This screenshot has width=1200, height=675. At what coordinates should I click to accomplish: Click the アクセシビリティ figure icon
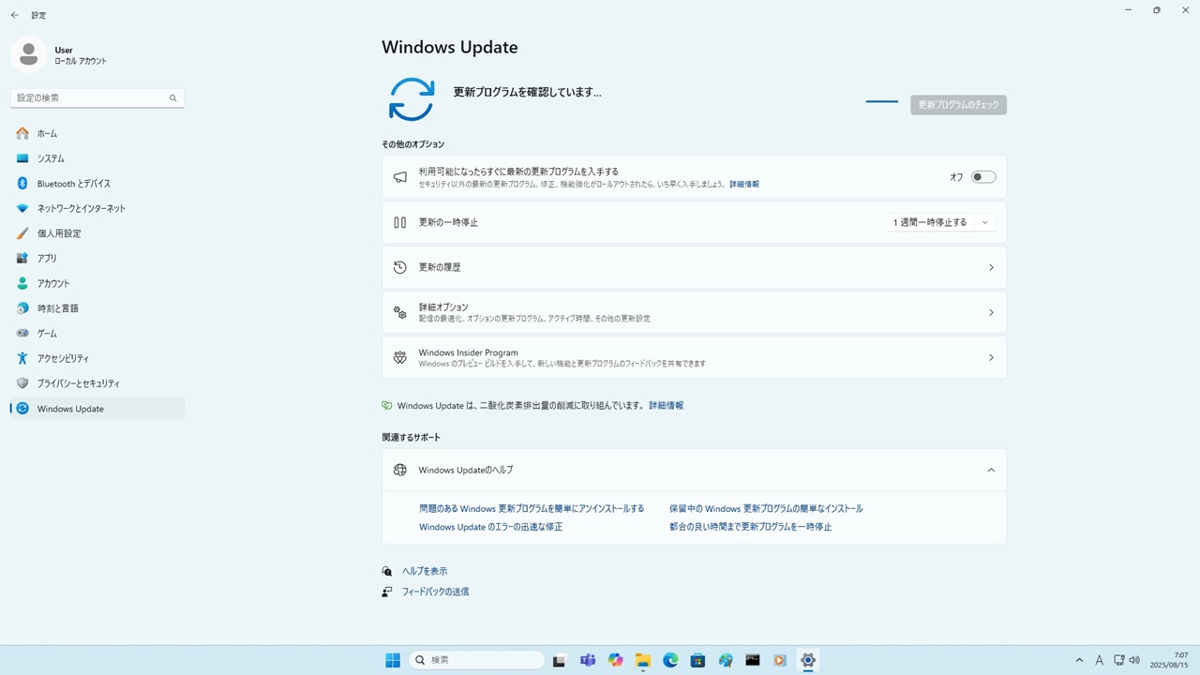[22, 358]
